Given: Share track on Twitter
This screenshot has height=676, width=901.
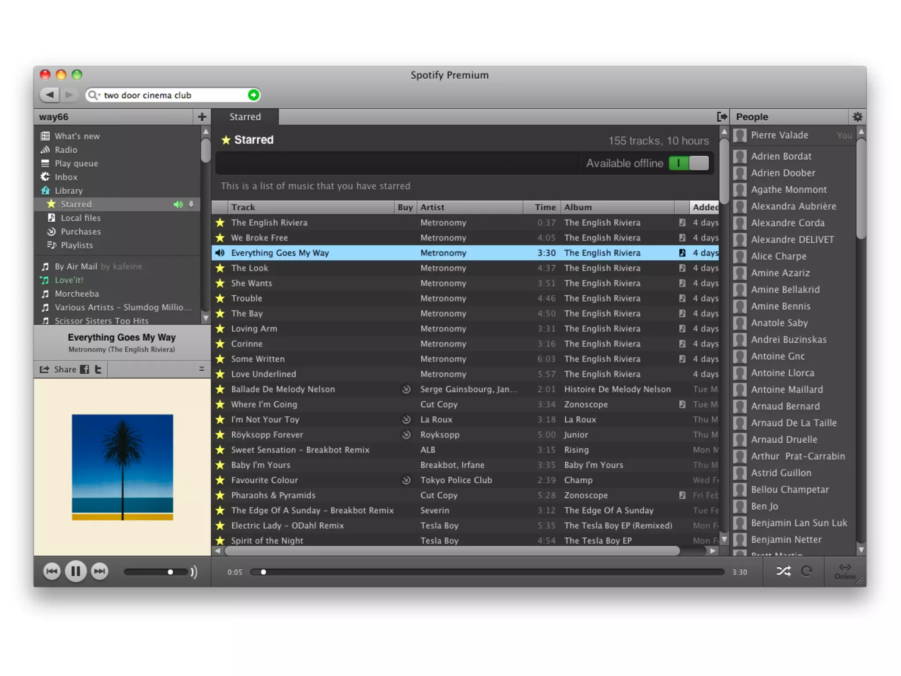Looking at the screenshot, I should pyautogui.click(x=98, y=369).
